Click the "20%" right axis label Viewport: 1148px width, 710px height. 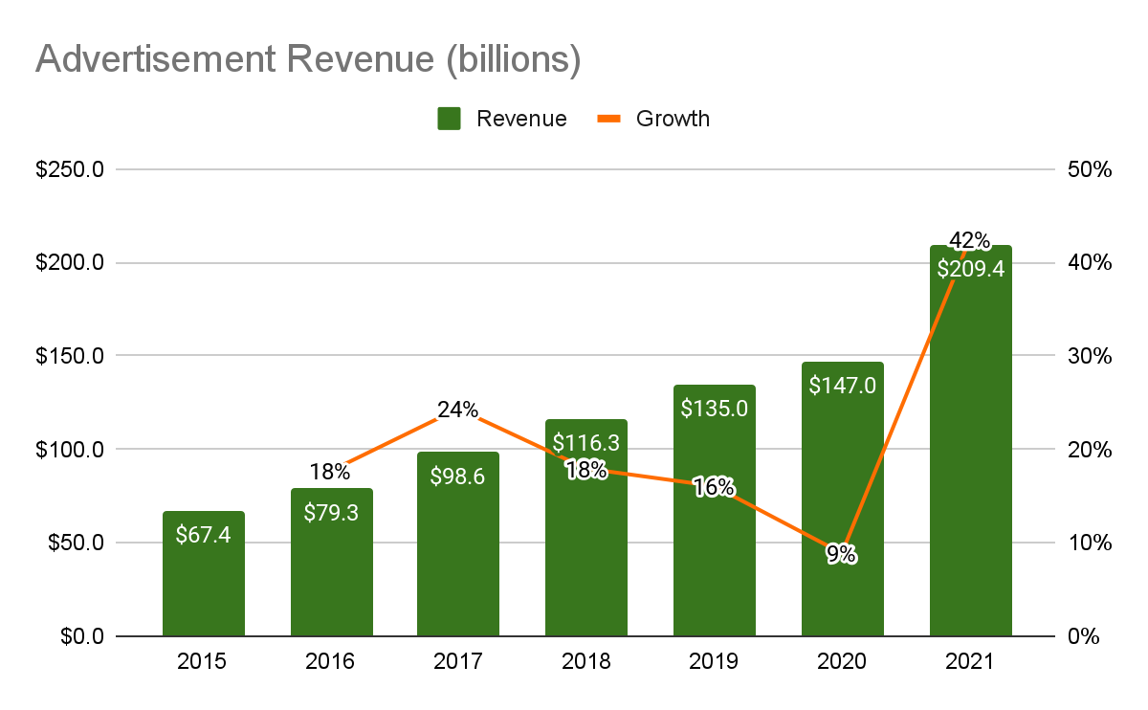tap(1091, 450)
